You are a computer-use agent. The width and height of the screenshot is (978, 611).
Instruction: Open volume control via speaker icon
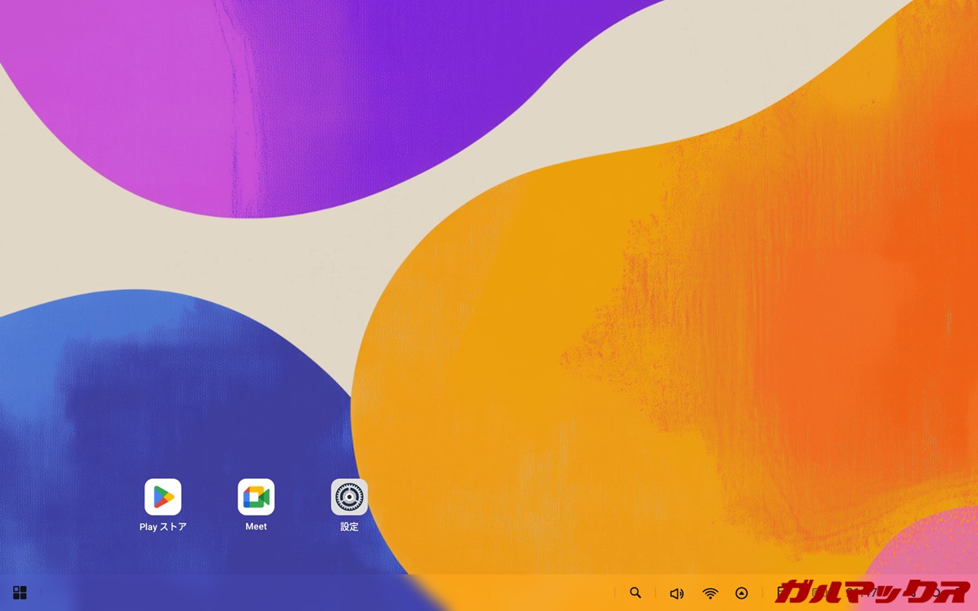pos(676,593)
